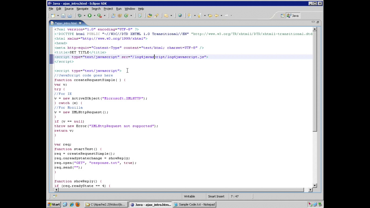Click the 'SET TITLE' text in code
Screen dimensions: 370x208
point(79,52)
